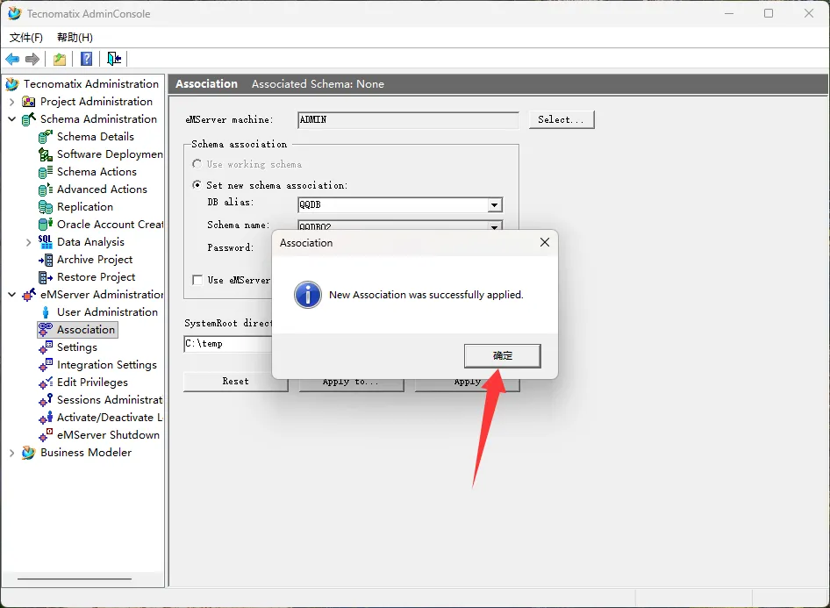Viewport: 830px width, 608px height.
Task: Click the SystemRoot directory C:\temp field
Action: [x=228, y=344]
